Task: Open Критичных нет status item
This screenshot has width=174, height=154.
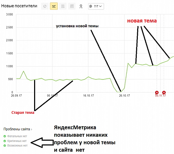Action: point(17,141)
